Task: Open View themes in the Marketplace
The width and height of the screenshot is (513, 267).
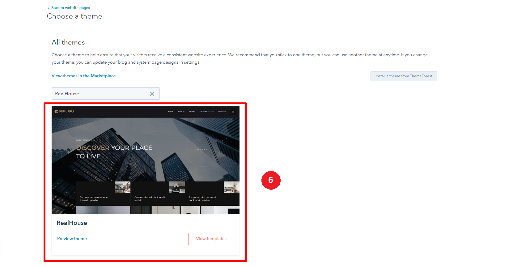Action: 83,76
